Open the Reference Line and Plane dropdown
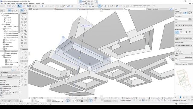Image resolution: width=193 pixels, height=109 pixels. pyautogui.click(x=180, y=100)
